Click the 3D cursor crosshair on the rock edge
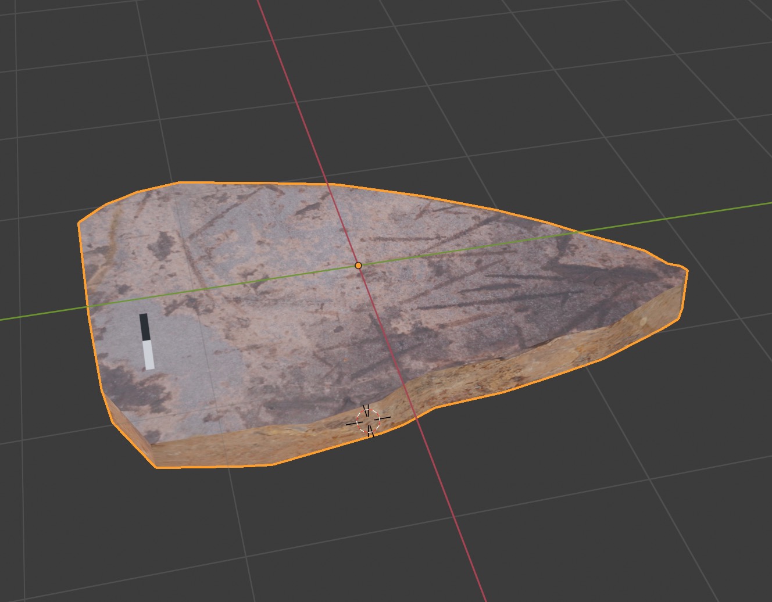Viewport: 772px width, 602px height. pyautogui.click(x=368, y=420)
